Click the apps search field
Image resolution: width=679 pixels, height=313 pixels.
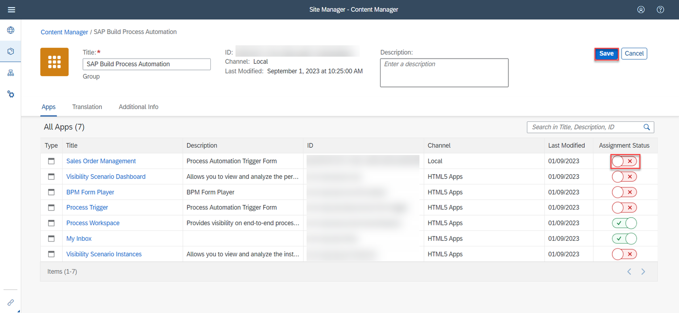pos(590,127)
